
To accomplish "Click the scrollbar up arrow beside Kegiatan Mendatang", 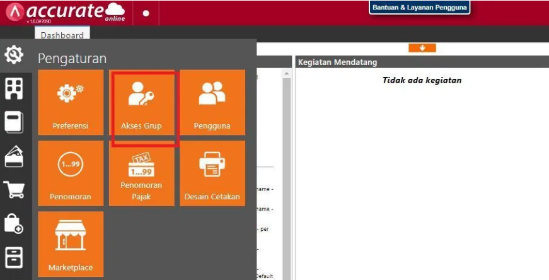I will point(287,74).
